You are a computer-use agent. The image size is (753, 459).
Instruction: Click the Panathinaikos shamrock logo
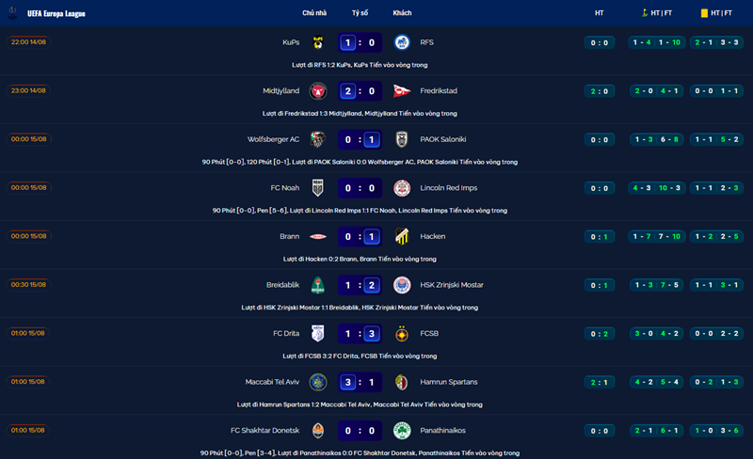point(402,430)
